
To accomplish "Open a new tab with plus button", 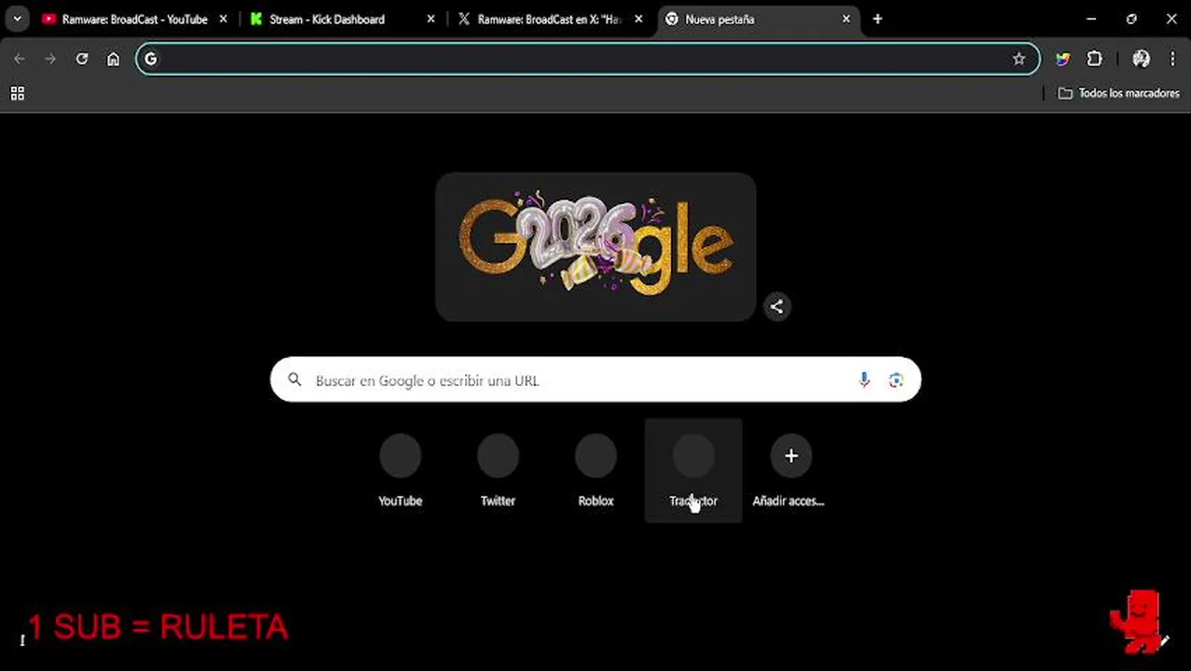I will click(x=877, y=19).
